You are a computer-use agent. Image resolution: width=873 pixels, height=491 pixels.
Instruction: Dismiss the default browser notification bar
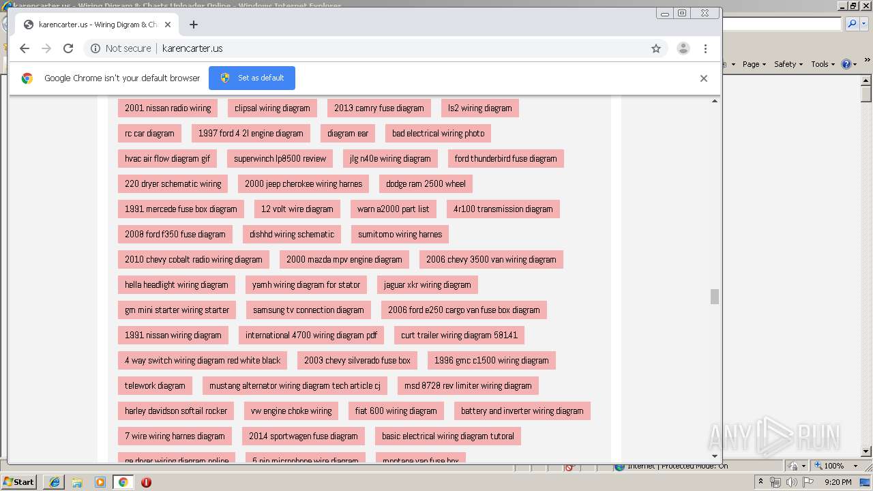click(704, 78)
